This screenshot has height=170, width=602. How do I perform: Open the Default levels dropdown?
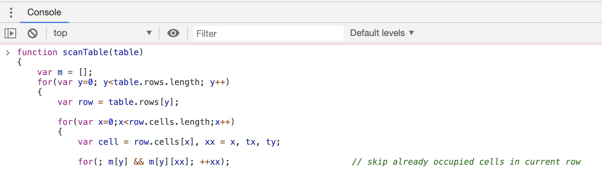pos(382,33)
